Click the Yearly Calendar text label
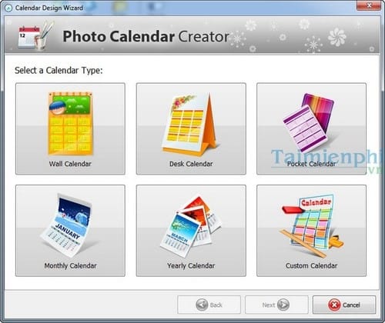385x323 pixels. point(191,266)
